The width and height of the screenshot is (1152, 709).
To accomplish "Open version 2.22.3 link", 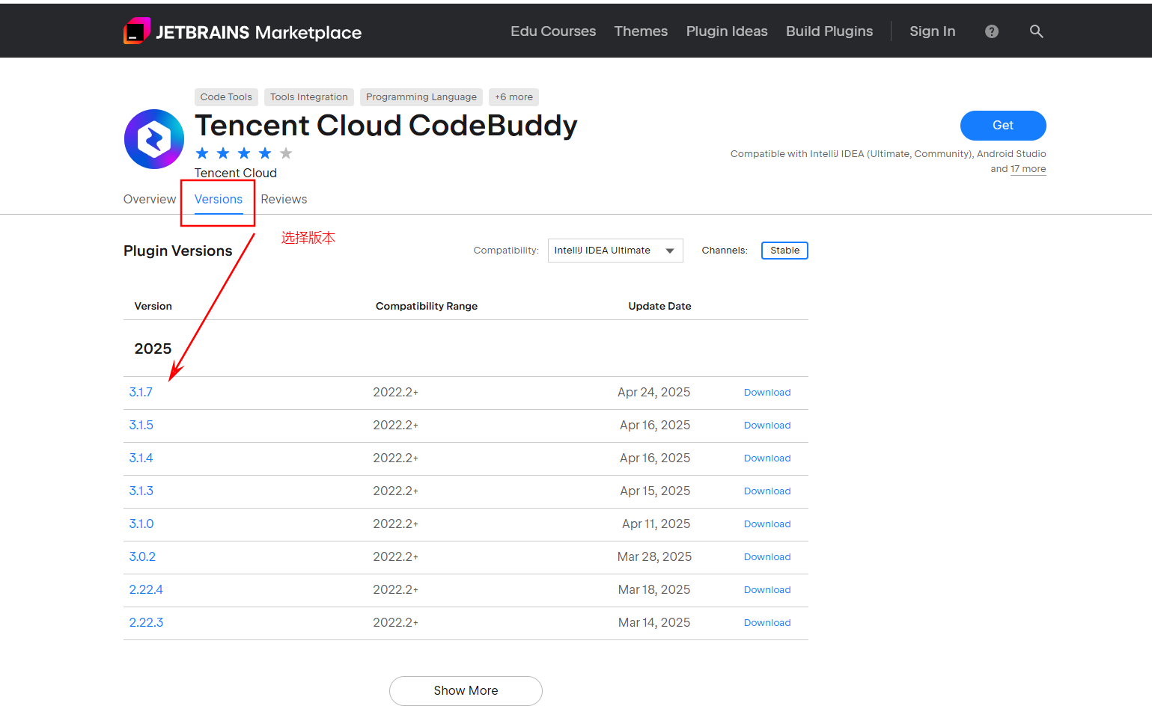I will coord(146,622).
